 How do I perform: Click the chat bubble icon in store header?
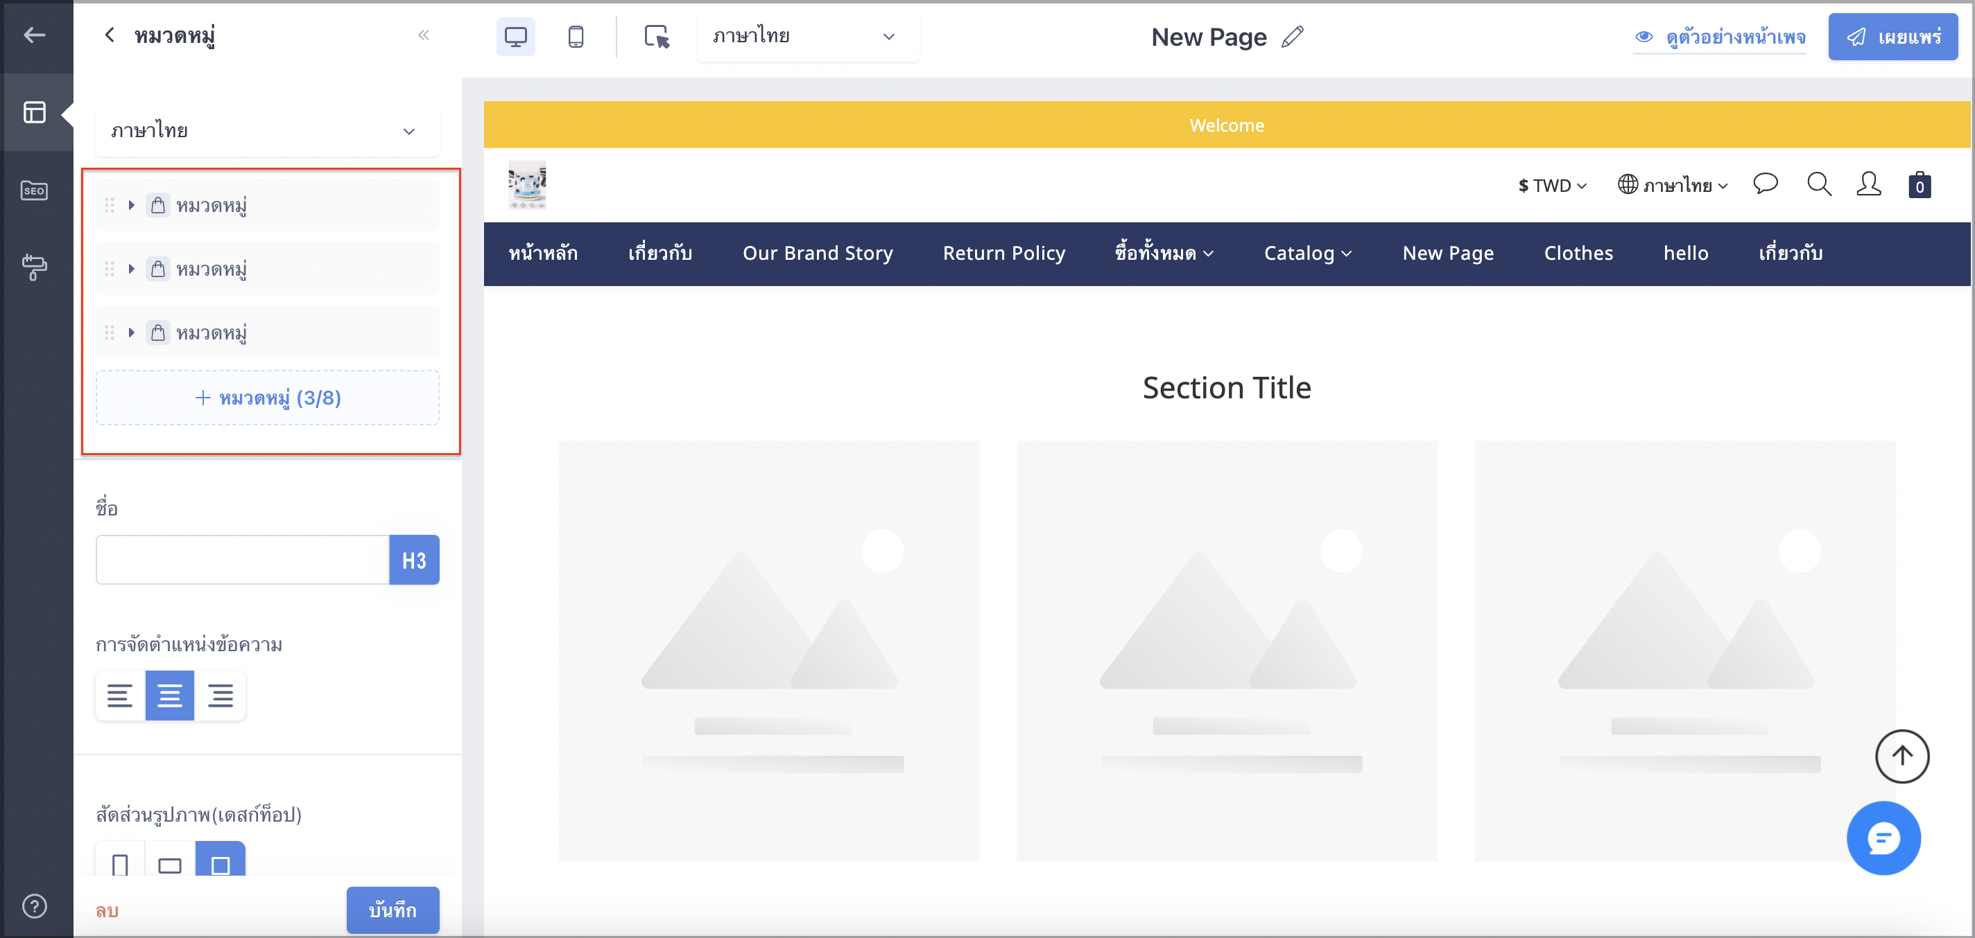click(1765, 184)
